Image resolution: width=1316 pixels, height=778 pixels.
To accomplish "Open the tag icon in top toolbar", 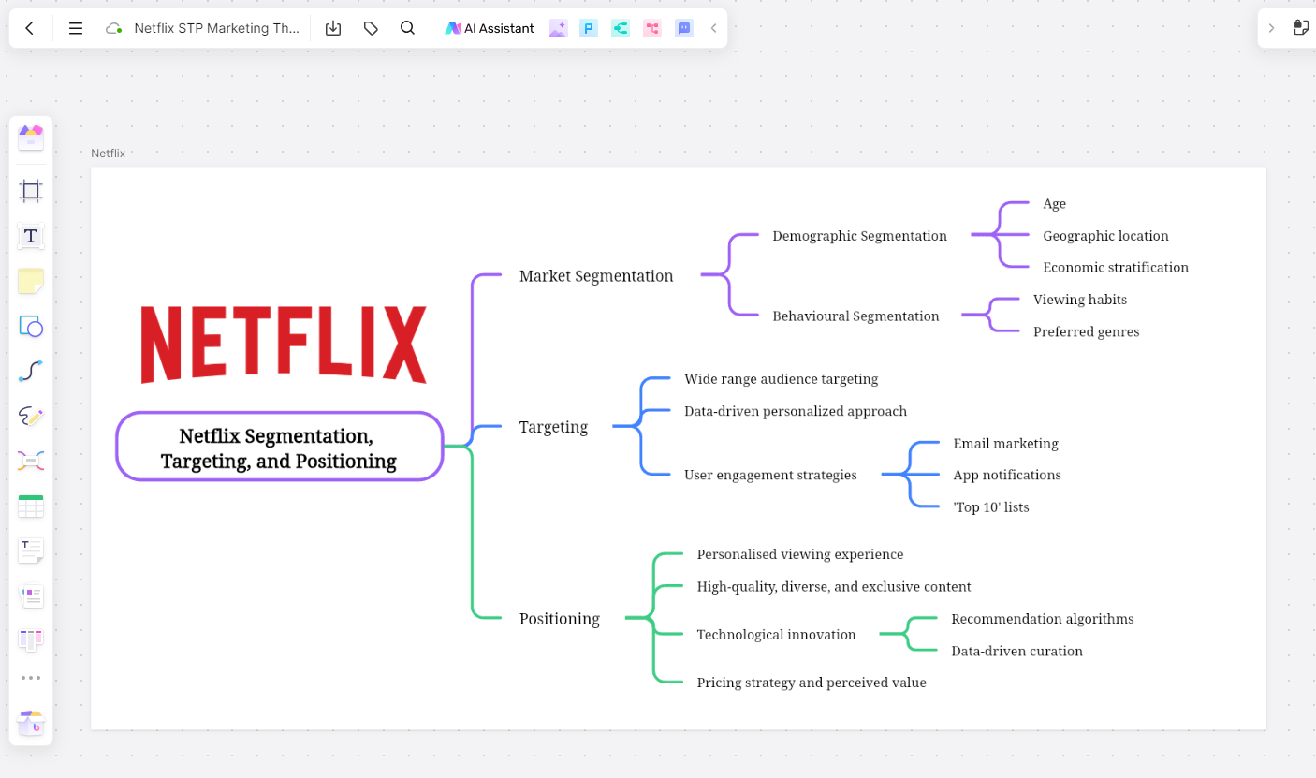I will point(371,28).
